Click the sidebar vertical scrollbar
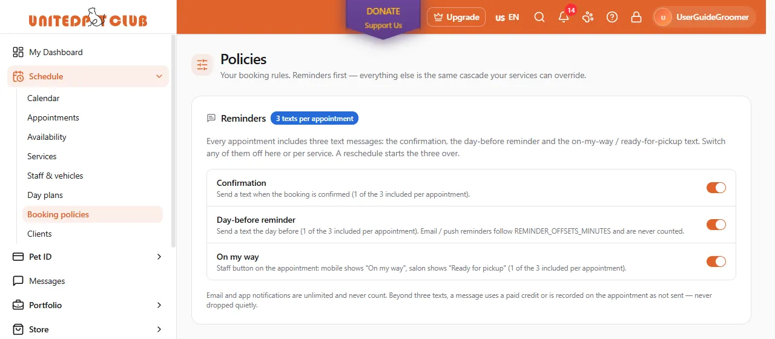 pyautogui.click(x=174, y=140)
